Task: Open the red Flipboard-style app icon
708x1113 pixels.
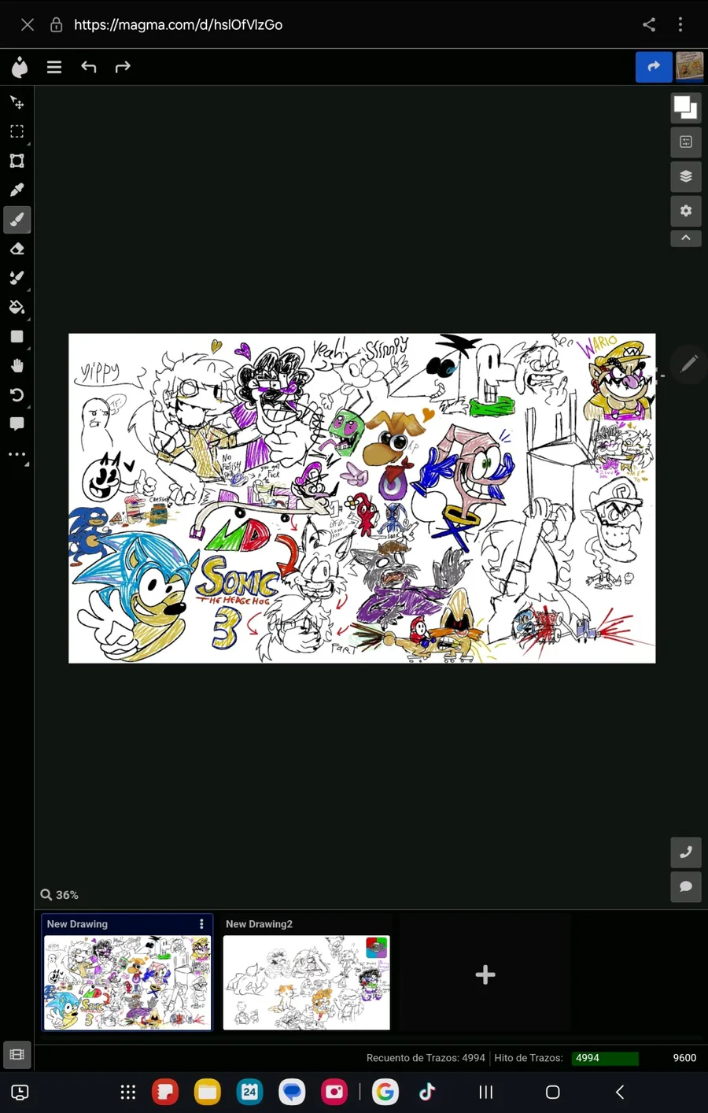Action: click(x=164, y=1092)
